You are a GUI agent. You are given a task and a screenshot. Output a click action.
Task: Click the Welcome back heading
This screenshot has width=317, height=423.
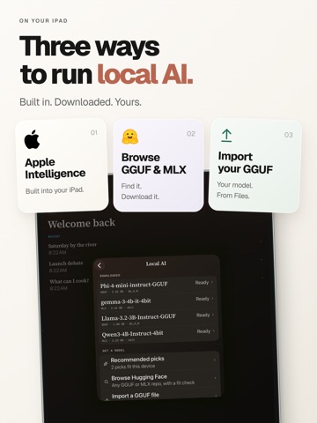(82, 224)
